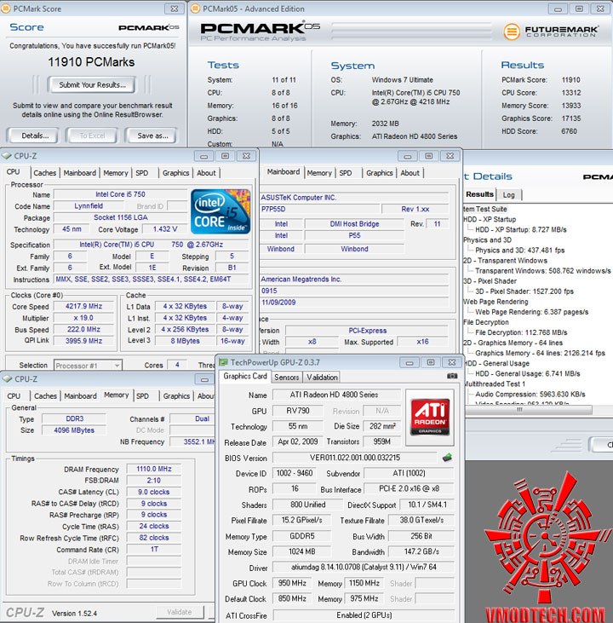Click the GPU Clock 950 MHz field
The width and height of the screenshot is (613, 623).
pyautogui.click(x=292, y=583)
